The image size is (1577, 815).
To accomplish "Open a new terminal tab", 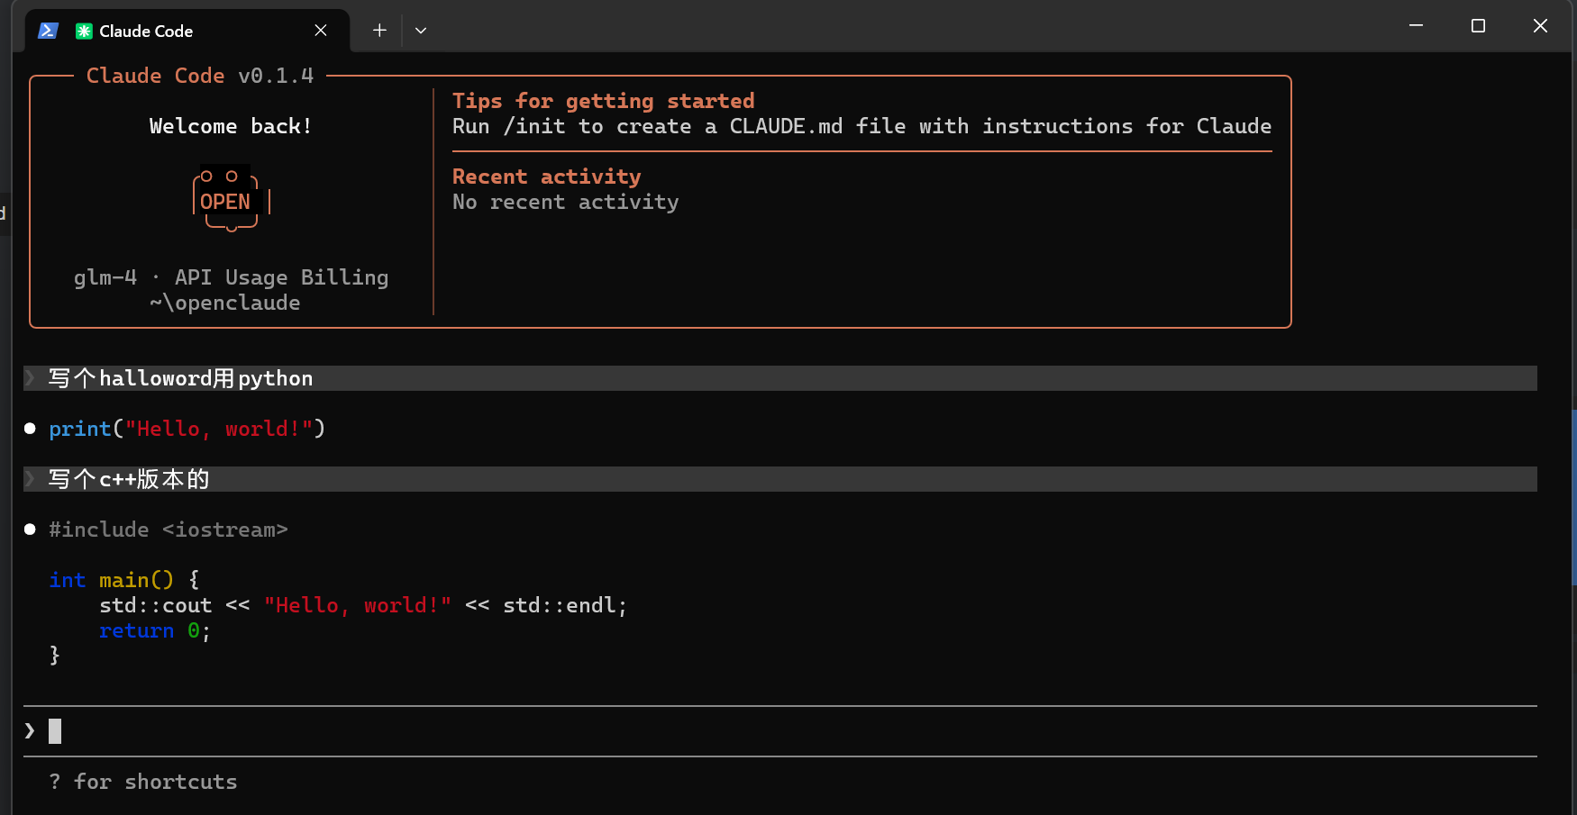I will pyautogui.click(x=379, y=31).
